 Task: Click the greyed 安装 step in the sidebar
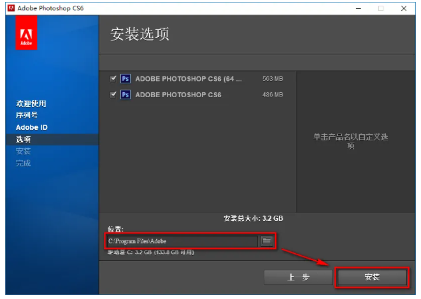(x=24, y=151)
